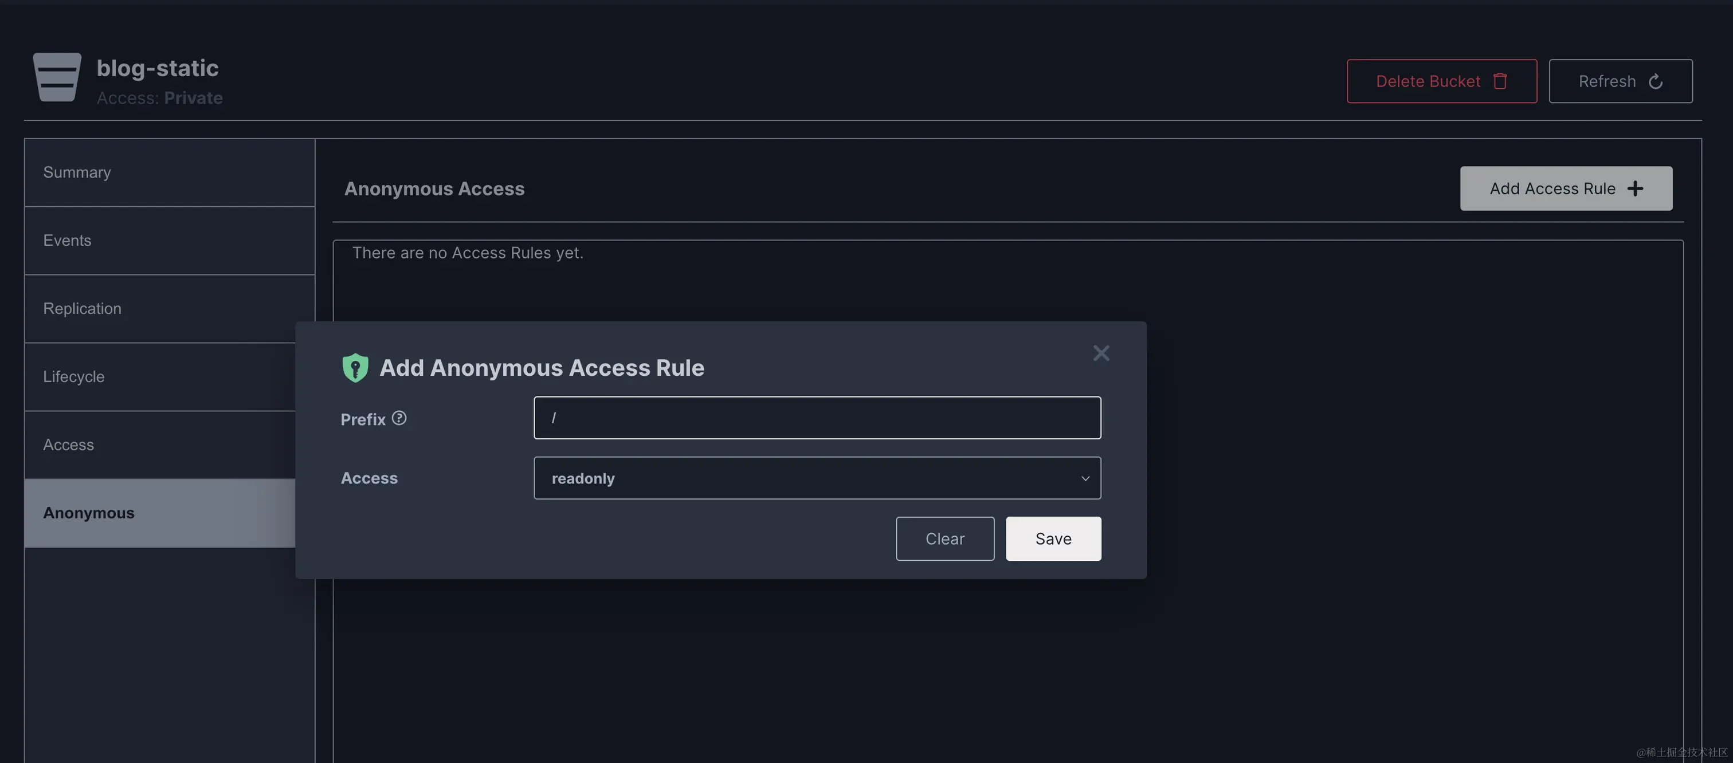Open the readonly access combo box

point(817,478)
